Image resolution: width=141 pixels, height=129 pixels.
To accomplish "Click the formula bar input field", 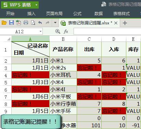I will 107,31.
